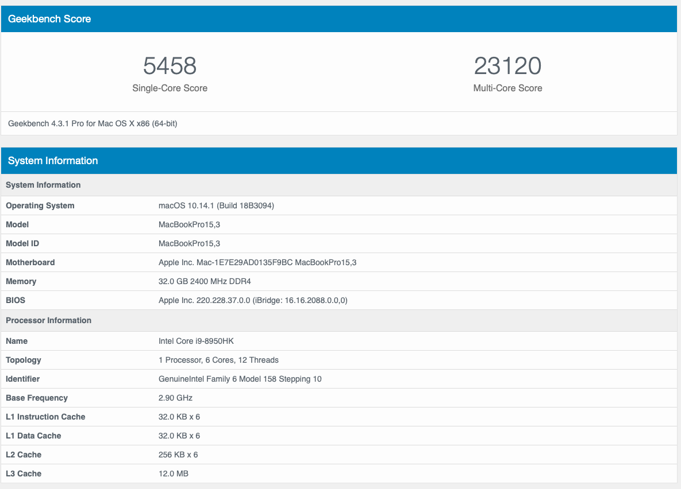The width and height of the screenshot is (681, 489).
Task: Click the 'Motherboard' row label
Action: pyautogui.click(x=30, y=262)
